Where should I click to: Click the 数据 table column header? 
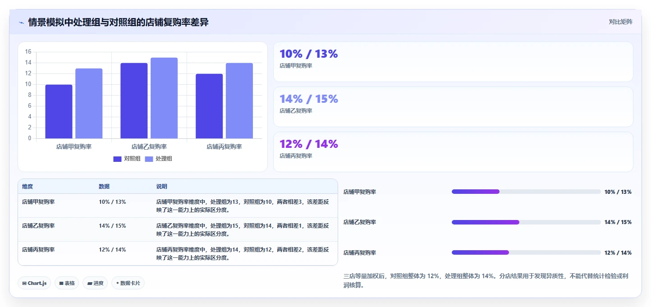(104, 187)
